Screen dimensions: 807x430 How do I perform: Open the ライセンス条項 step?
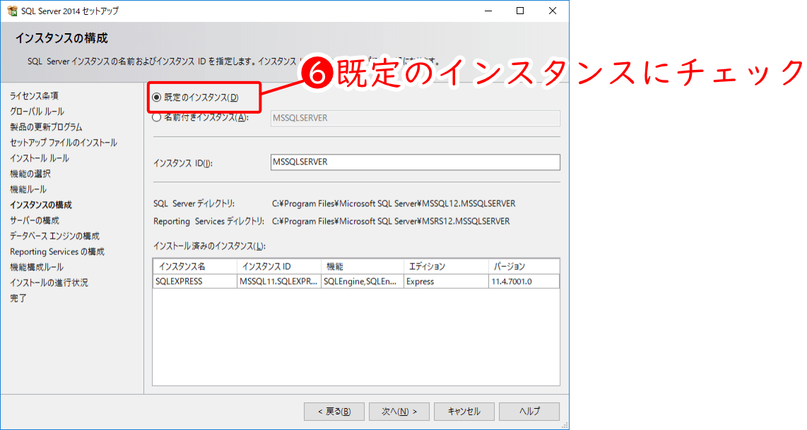point(34,95)
